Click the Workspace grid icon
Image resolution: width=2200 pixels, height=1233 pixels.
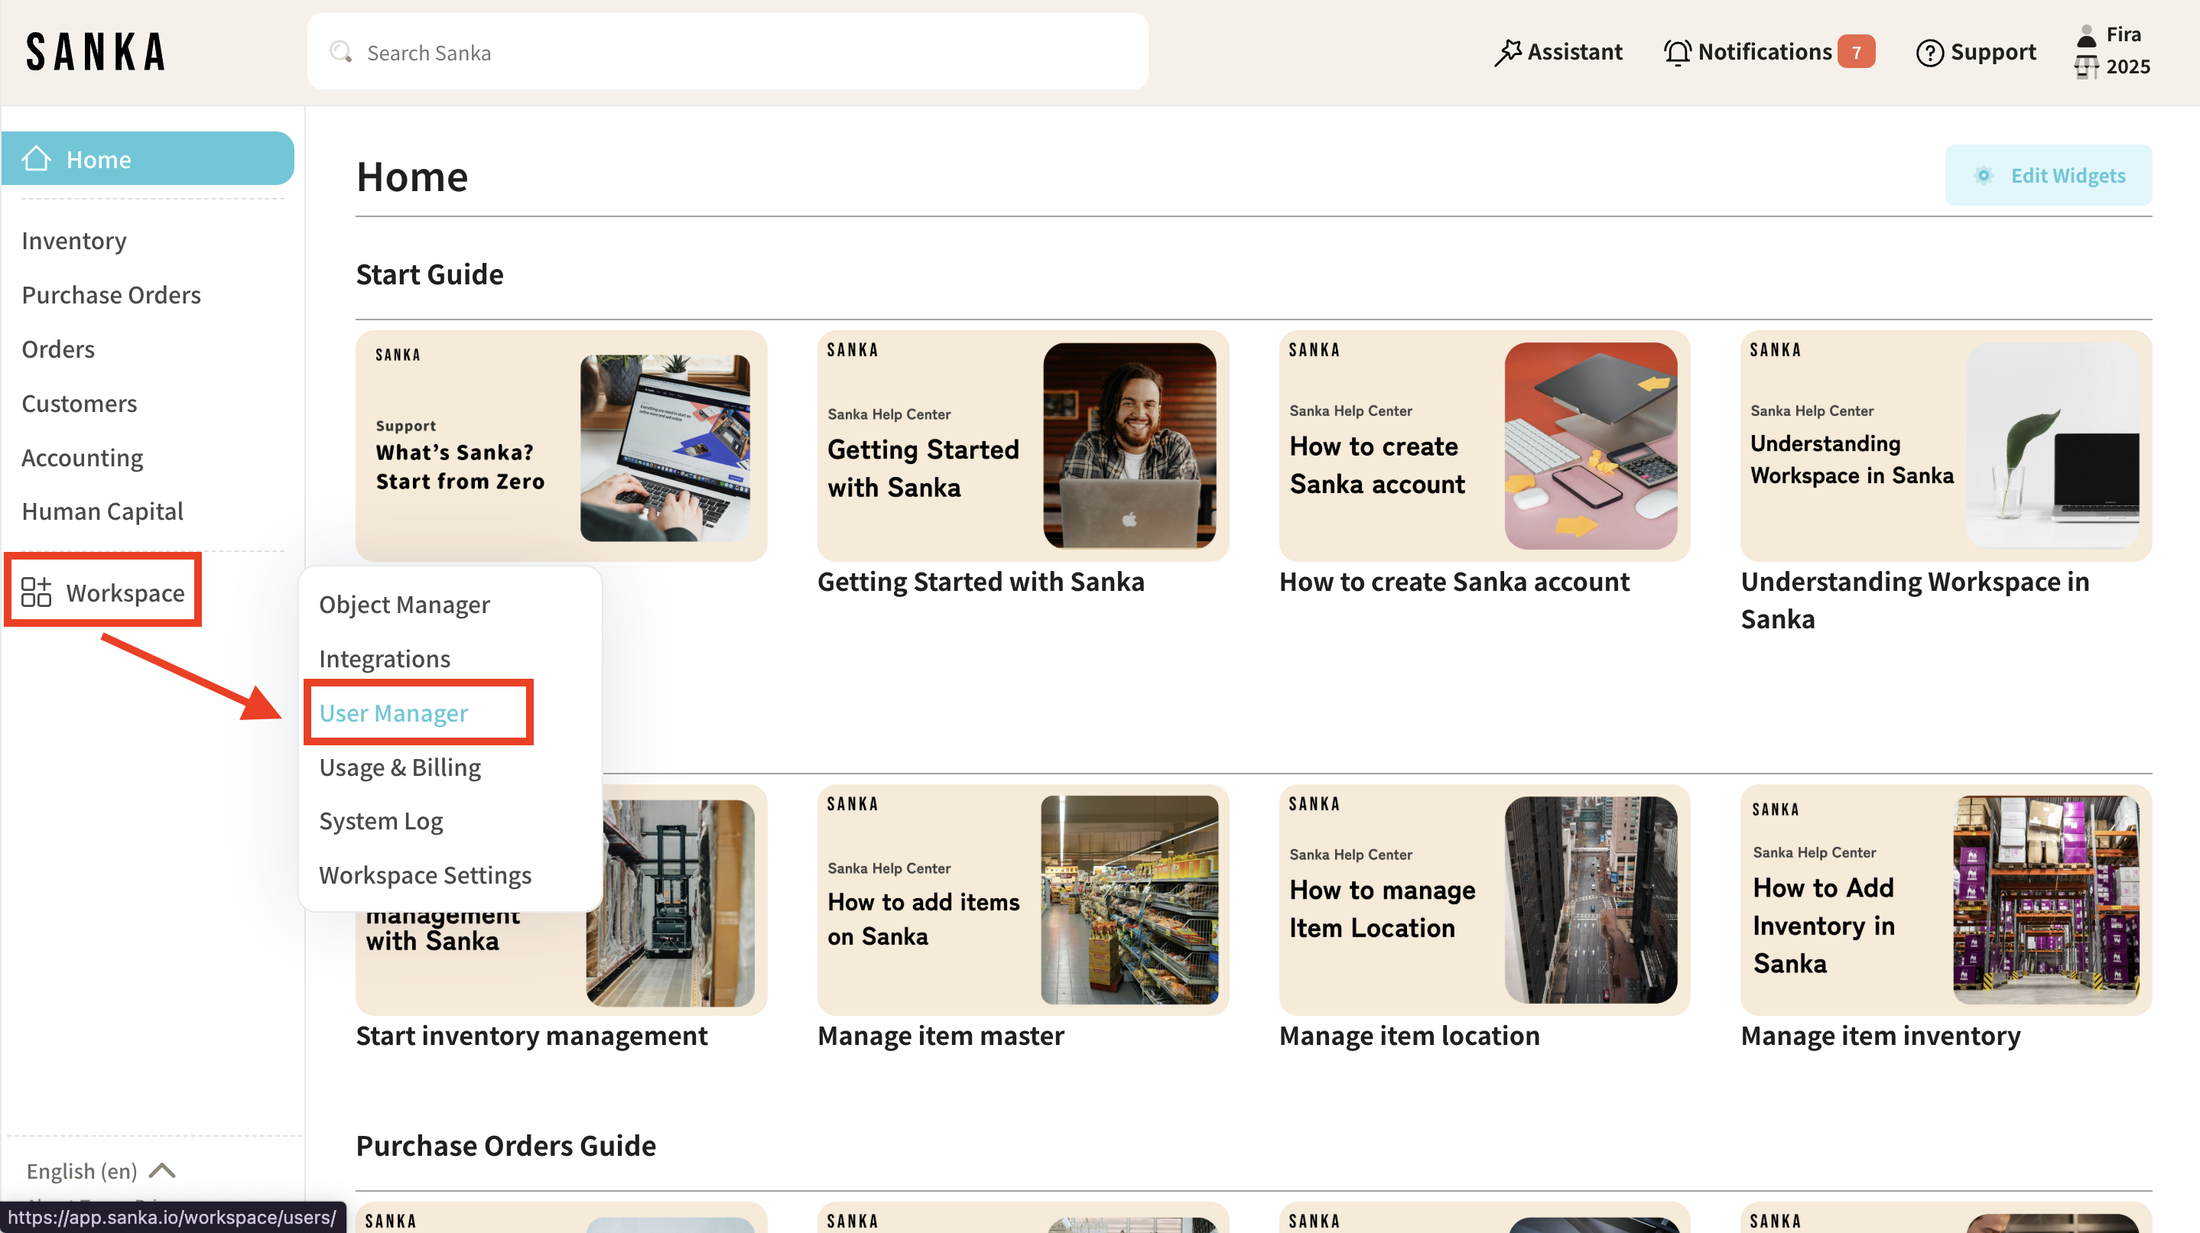(36, 592)
